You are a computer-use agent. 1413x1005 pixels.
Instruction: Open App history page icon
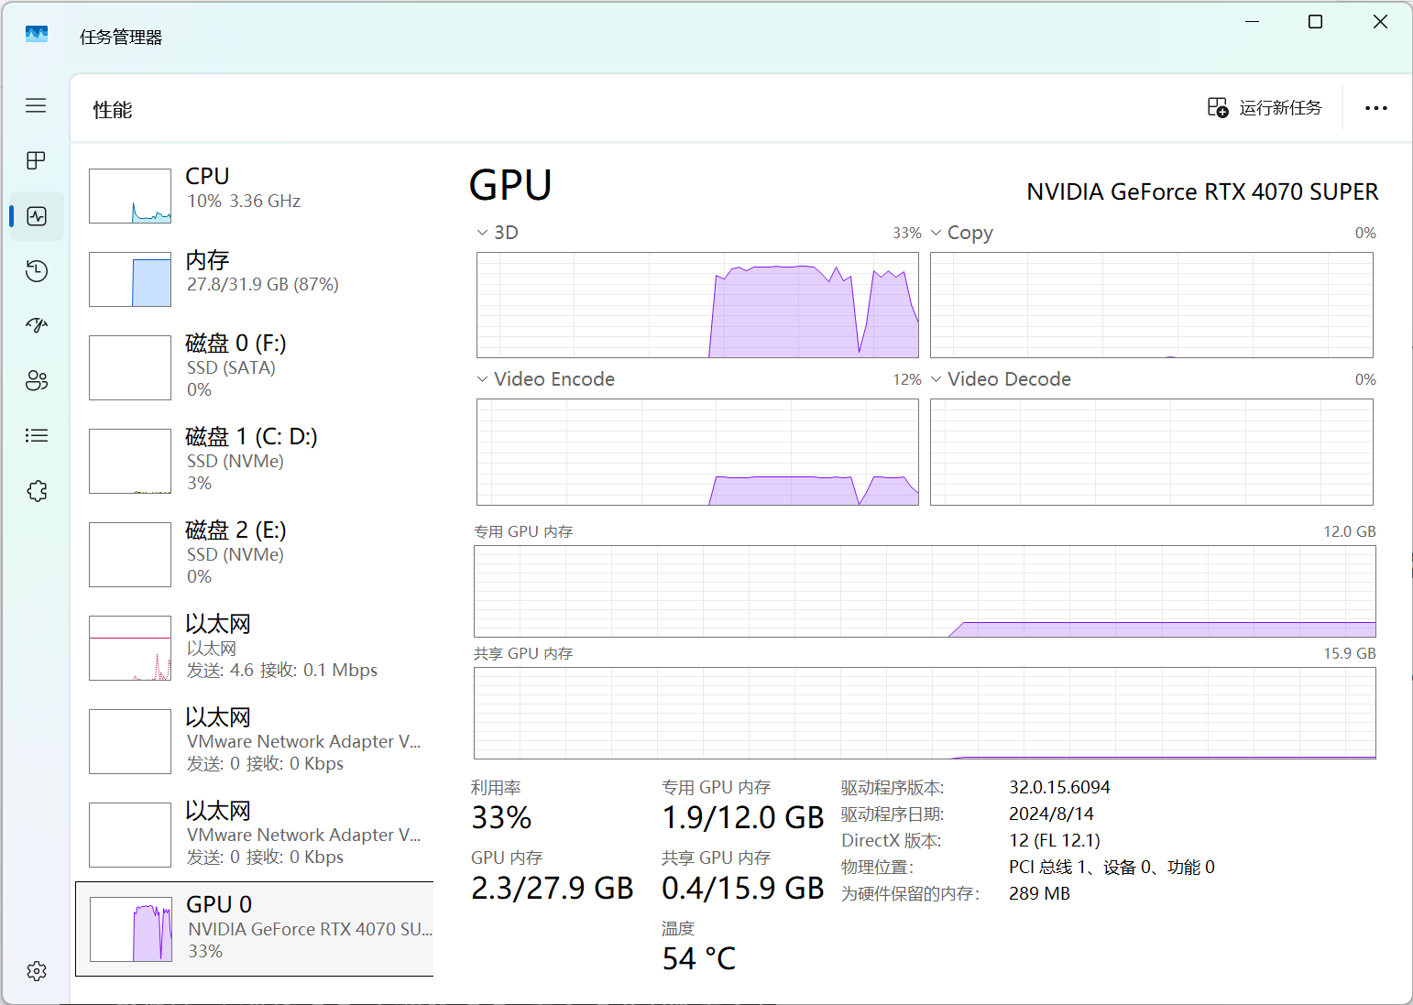click(37, 271)
